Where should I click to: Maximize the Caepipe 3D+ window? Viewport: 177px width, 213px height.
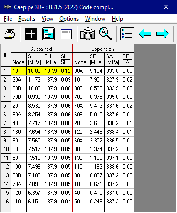(x=145, y=7)
